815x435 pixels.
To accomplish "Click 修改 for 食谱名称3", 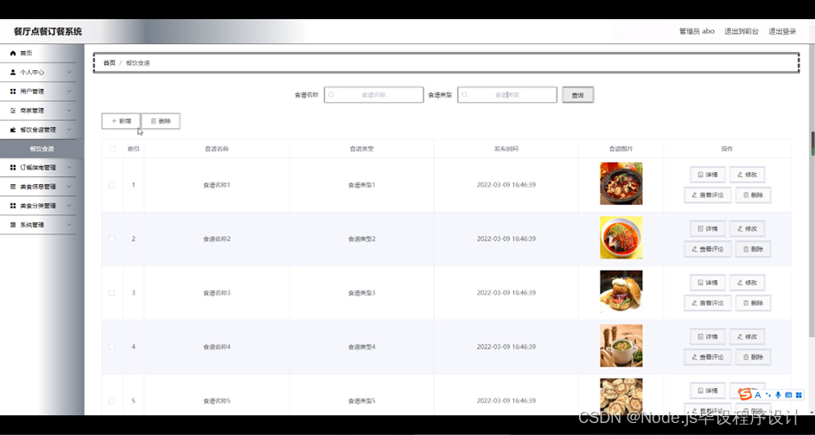I will pyautogui.click(x=747, y=283).
